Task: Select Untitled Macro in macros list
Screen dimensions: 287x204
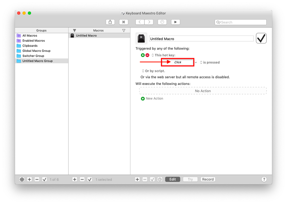Action: pyautogui.click(x=99, y=36)
